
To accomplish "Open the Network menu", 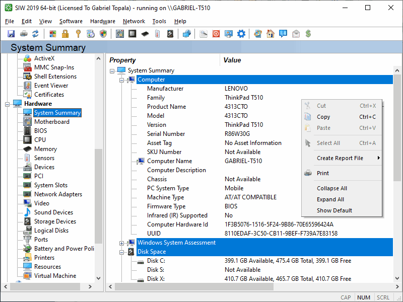I will [x=134, y=21].
